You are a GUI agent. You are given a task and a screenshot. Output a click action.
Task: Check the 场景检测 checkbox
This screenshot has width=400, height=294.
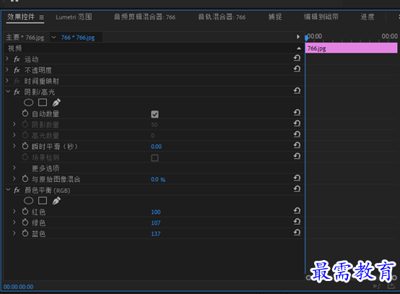click(155, 157)
